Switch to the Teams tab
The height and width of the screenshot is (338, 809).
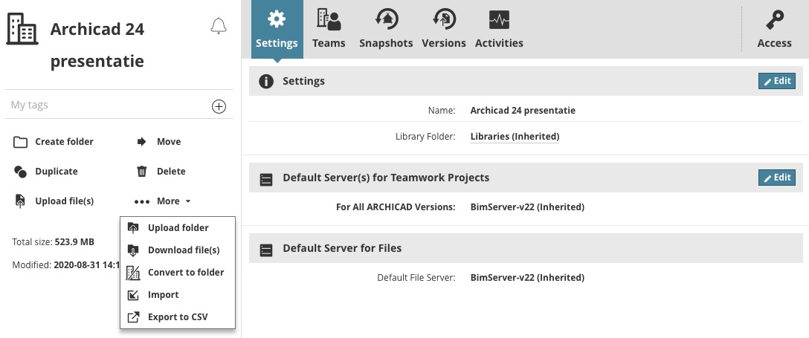329,30
